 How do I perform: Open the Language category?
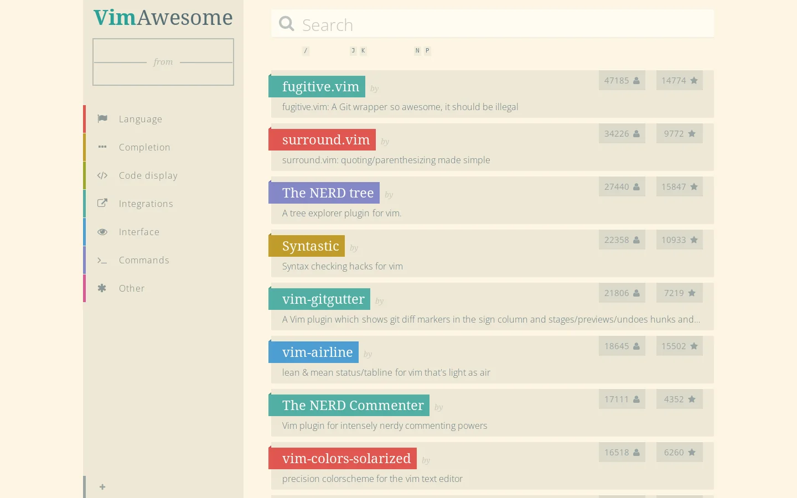point(163,119)
